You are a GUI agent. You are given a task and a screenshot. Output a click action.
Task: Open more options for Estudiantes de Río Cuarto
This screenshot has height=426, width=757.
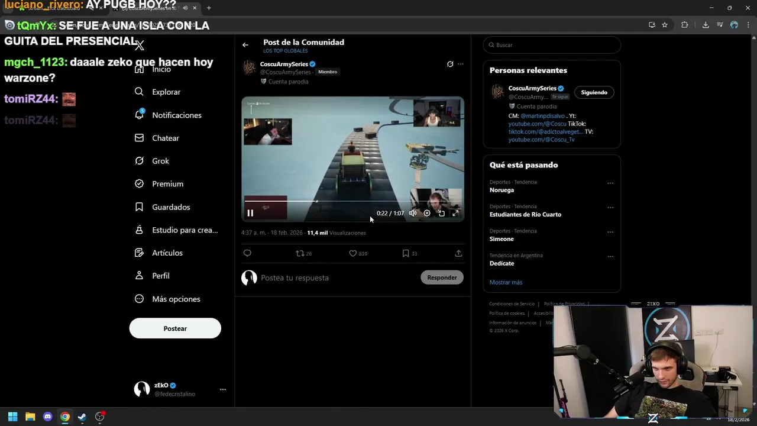click(x=610, y=208)
